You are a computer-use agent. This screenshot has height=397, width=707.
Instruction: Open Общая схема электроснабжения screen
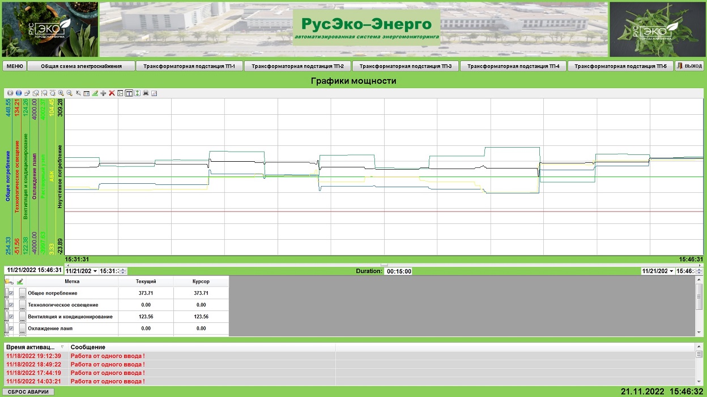tap(82, 66)
